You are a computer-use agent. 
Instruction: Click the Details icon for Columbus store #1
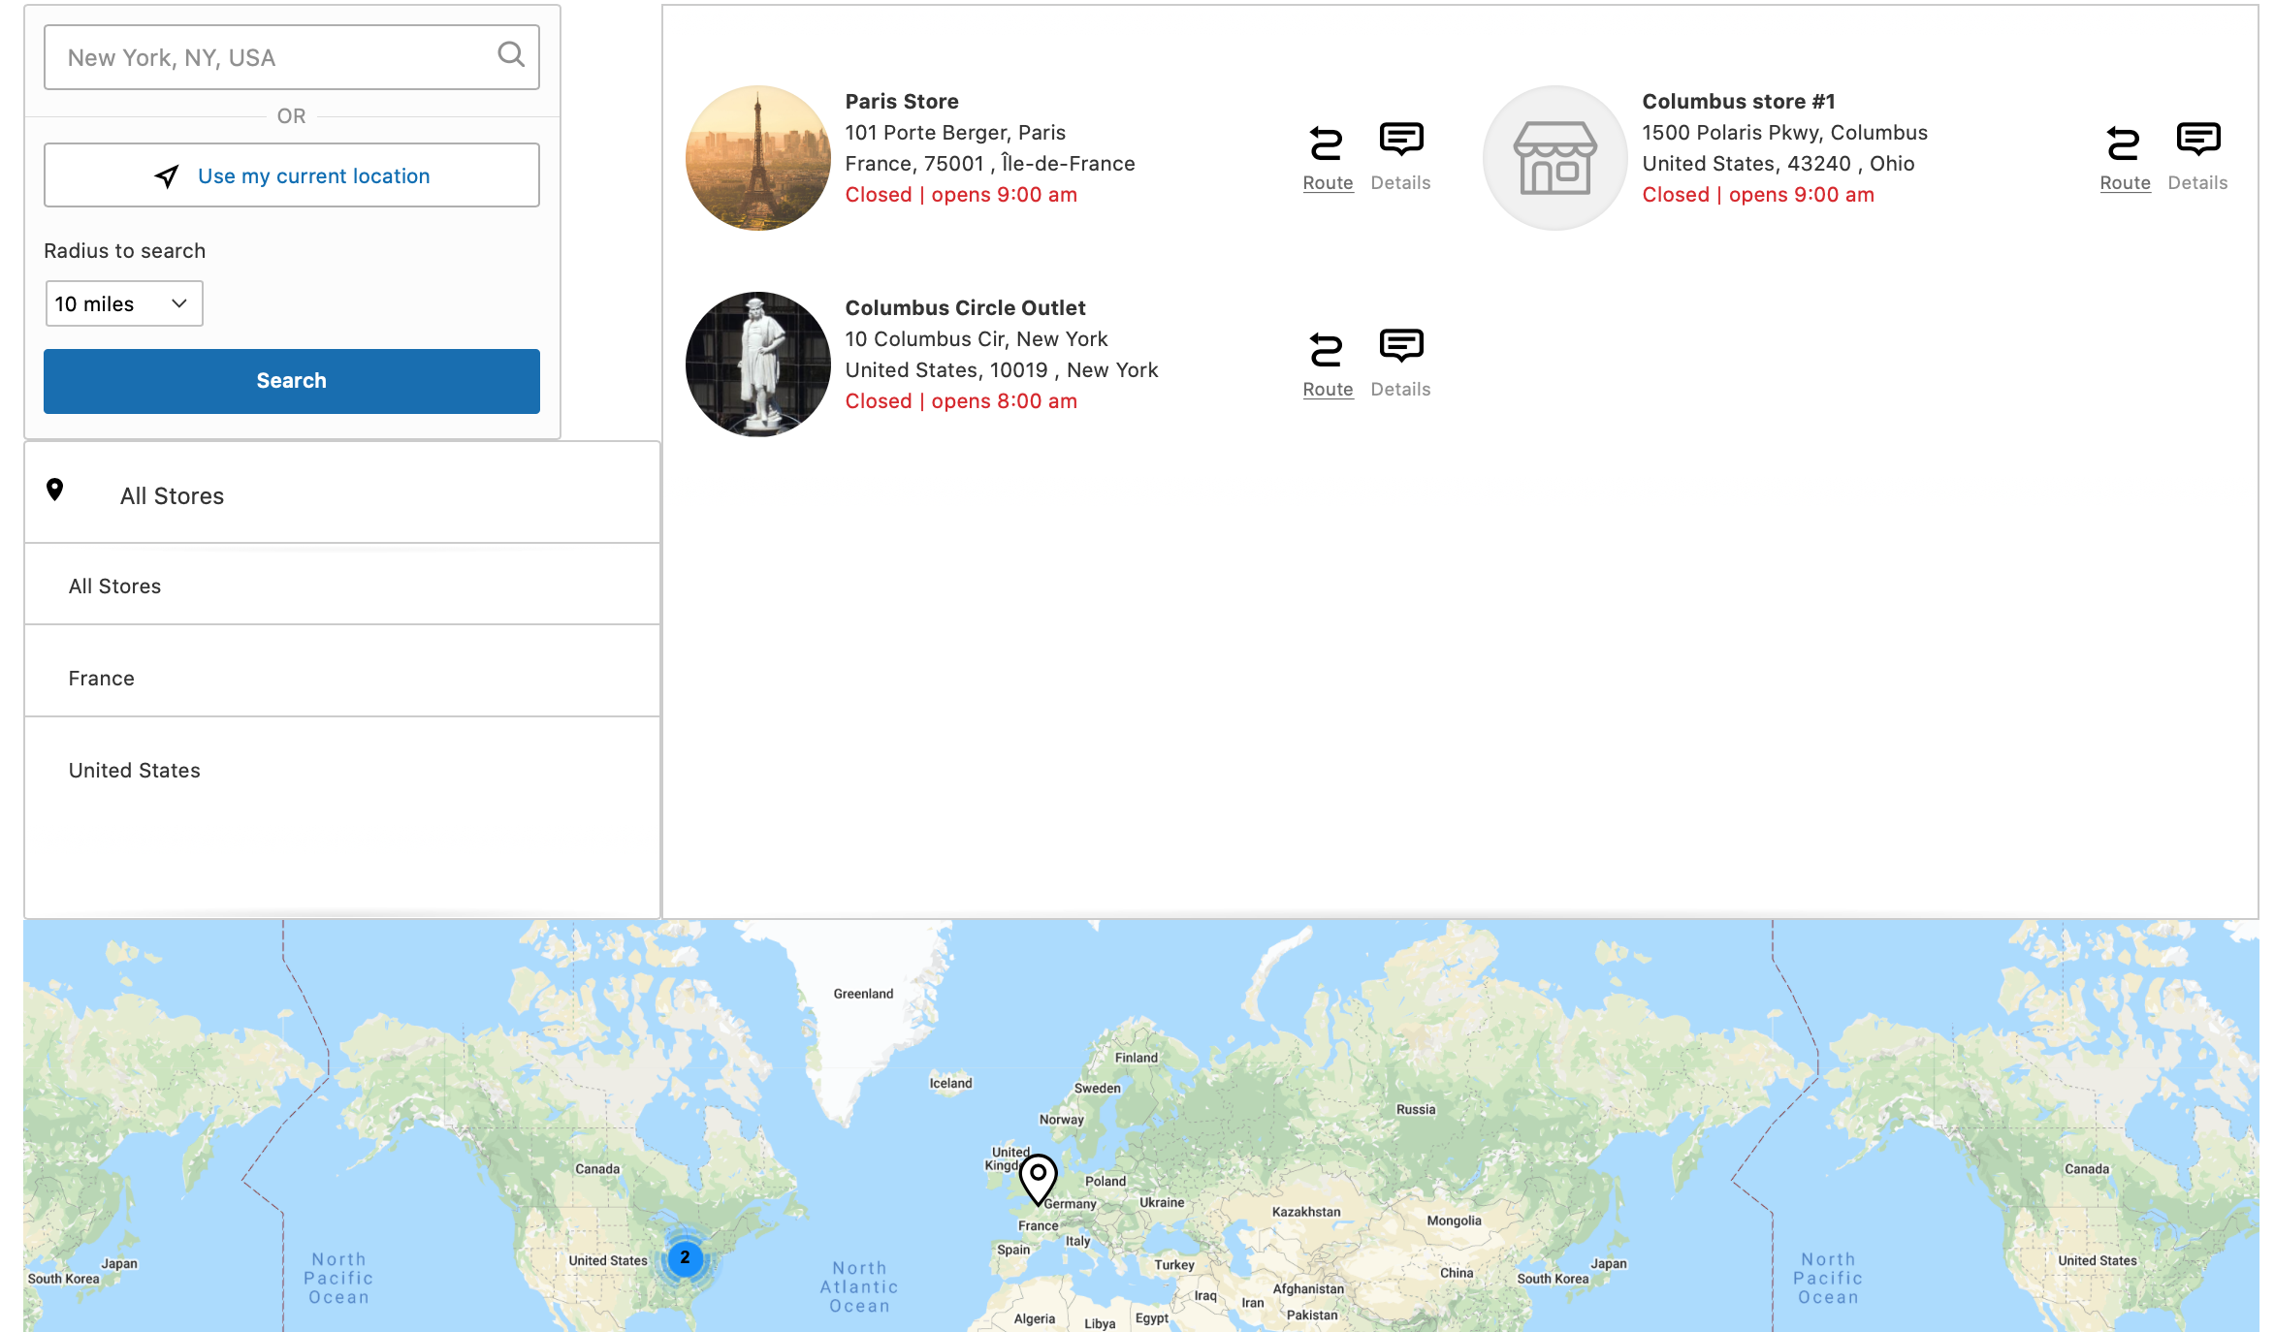(x=2198, y=140)
